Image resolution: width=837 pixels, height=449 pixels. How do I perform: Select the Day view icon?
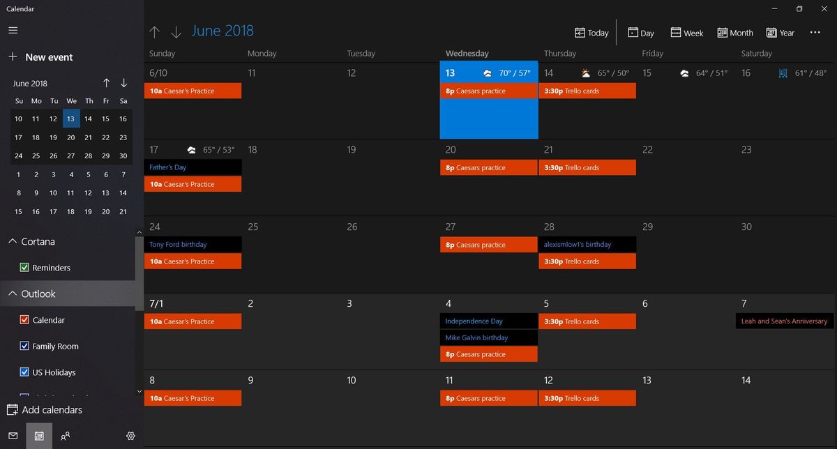coord(640,32)
